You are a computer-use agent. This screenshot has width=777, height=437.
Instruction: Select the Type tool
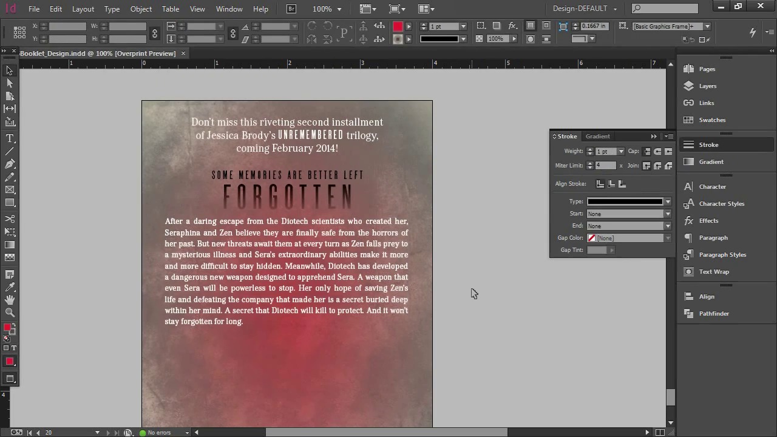[x=10, y=139]
